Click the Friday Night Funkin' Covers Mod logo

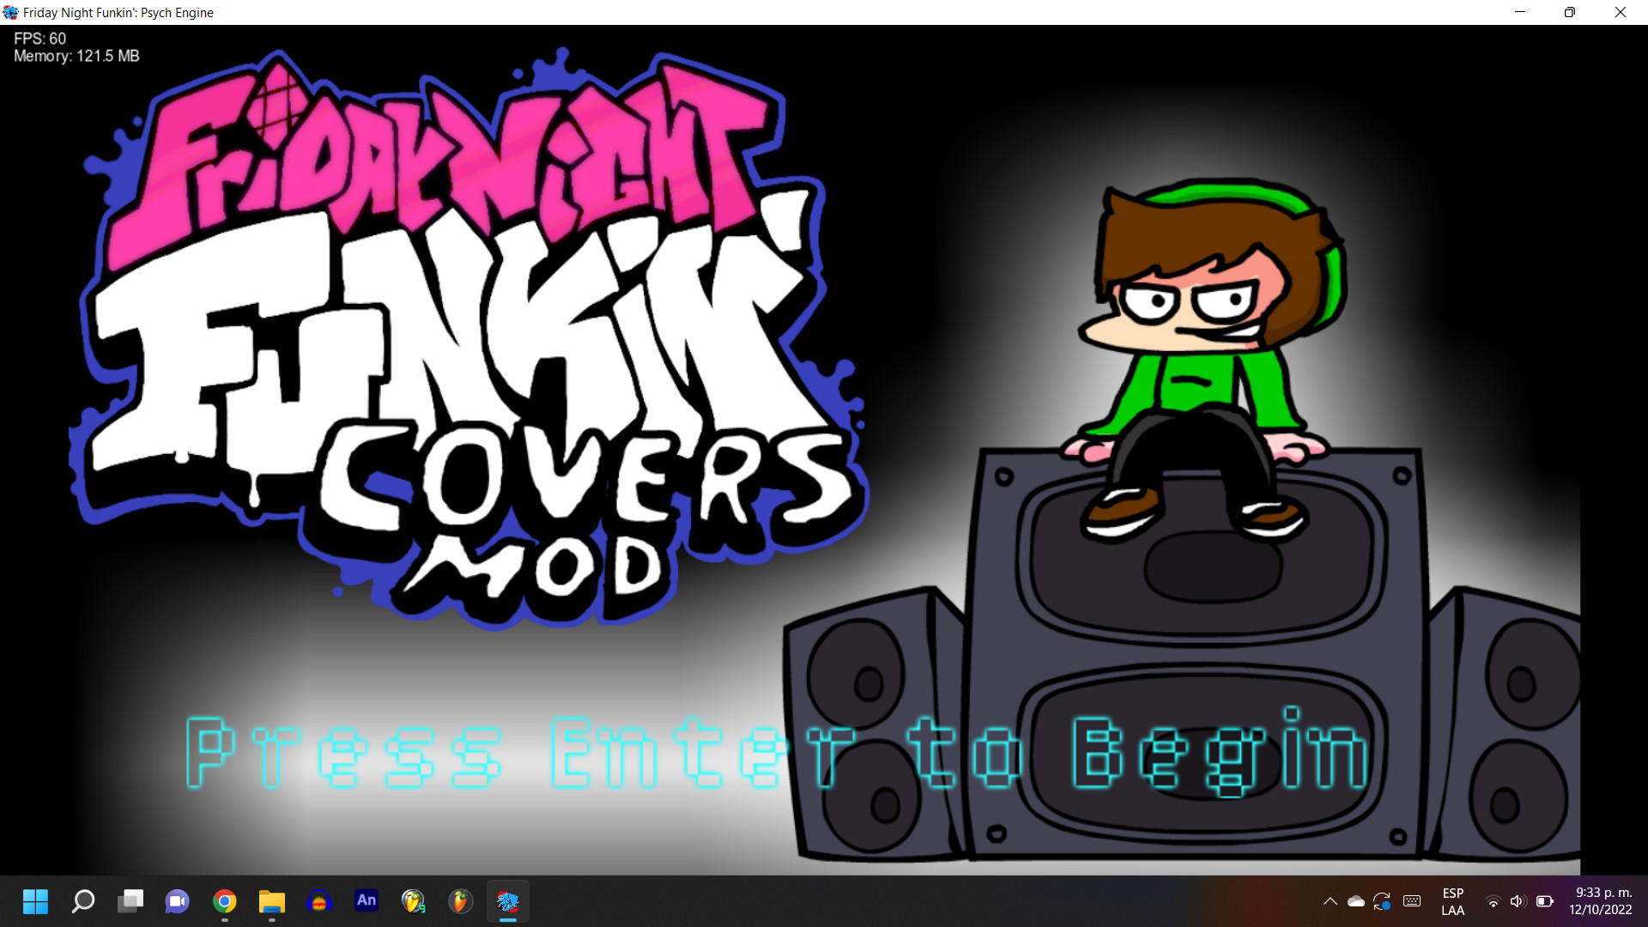[x=470, y=339]
